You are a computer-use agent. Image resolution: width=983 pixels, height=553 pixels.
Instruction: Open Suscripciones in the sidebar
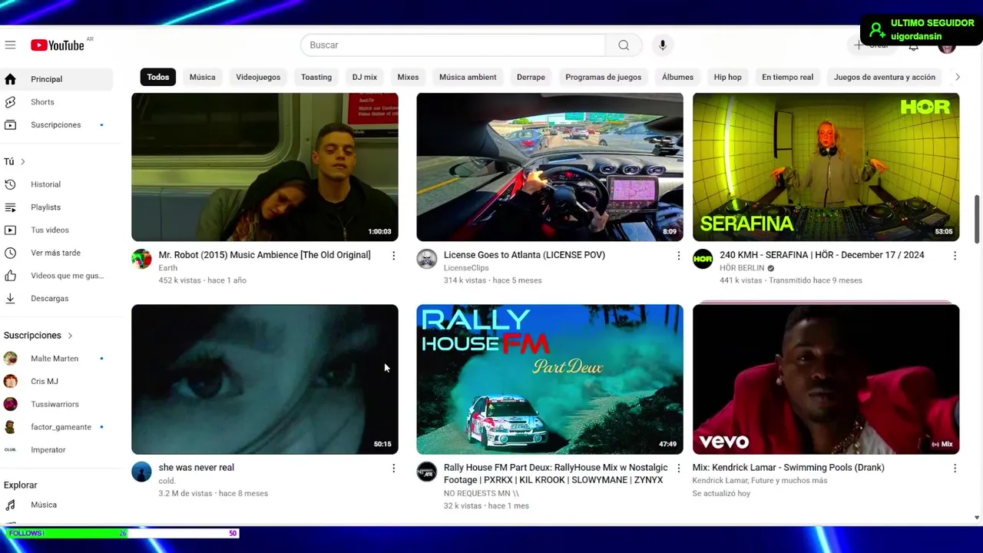57,124
